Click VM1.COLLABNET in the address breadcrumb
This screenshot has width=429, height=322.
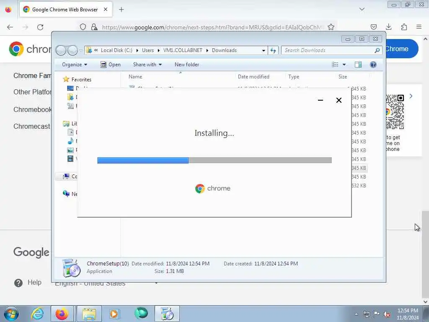pyautogui.click(x=183, y=50)
